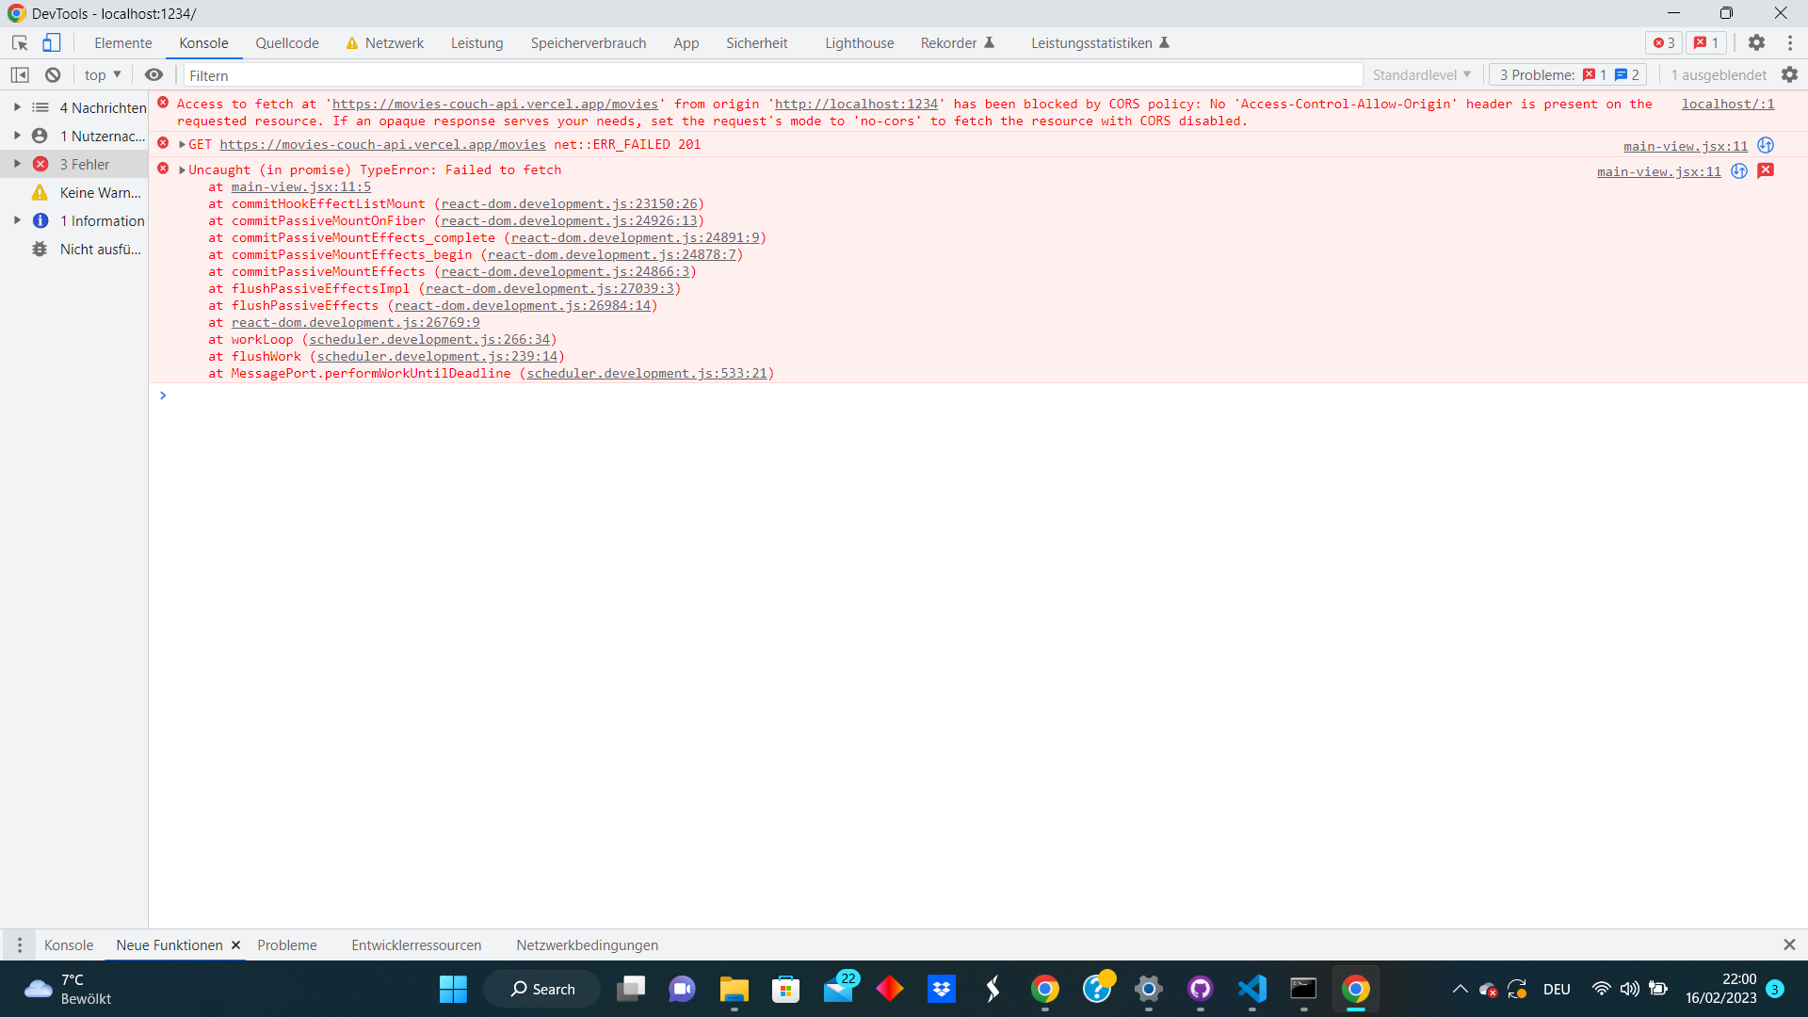Clear the console output
The image size is (1808, 1017).
[53, 75]
